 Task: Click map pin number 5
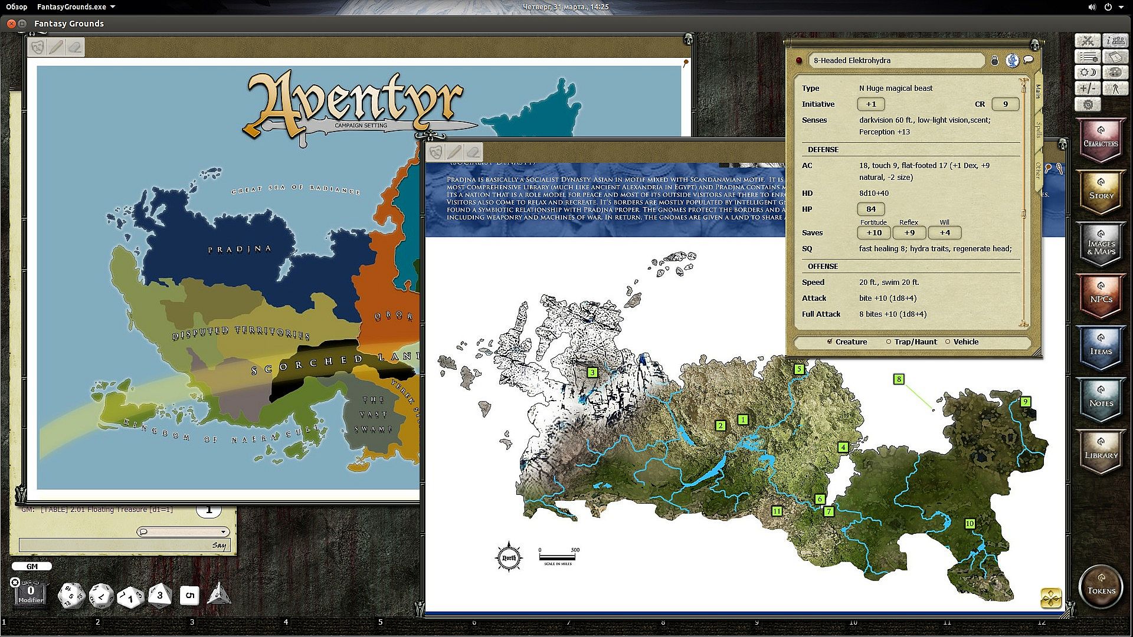point(799,369)
